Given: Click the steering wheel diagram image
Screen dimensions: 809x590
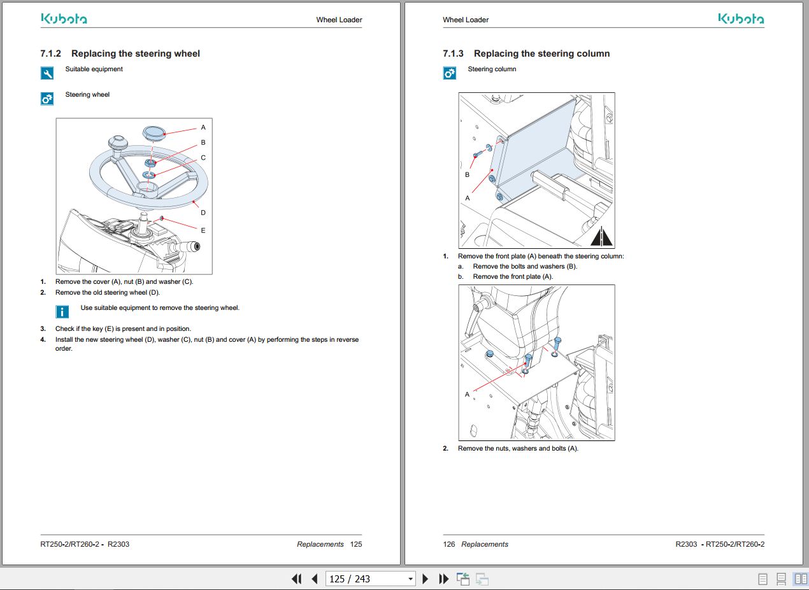Looking at the screenshot, I should (x=134, y=196).
